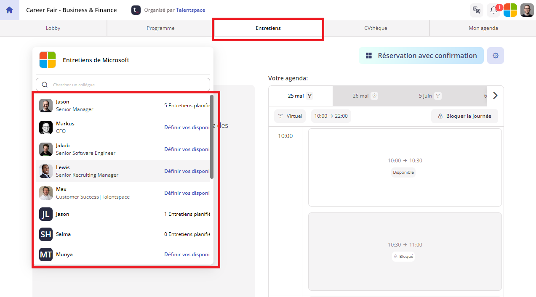Open 1 Entretiens planifiés entry
The width and height of the screenshot is (536, 297).
tap(187, 214)
